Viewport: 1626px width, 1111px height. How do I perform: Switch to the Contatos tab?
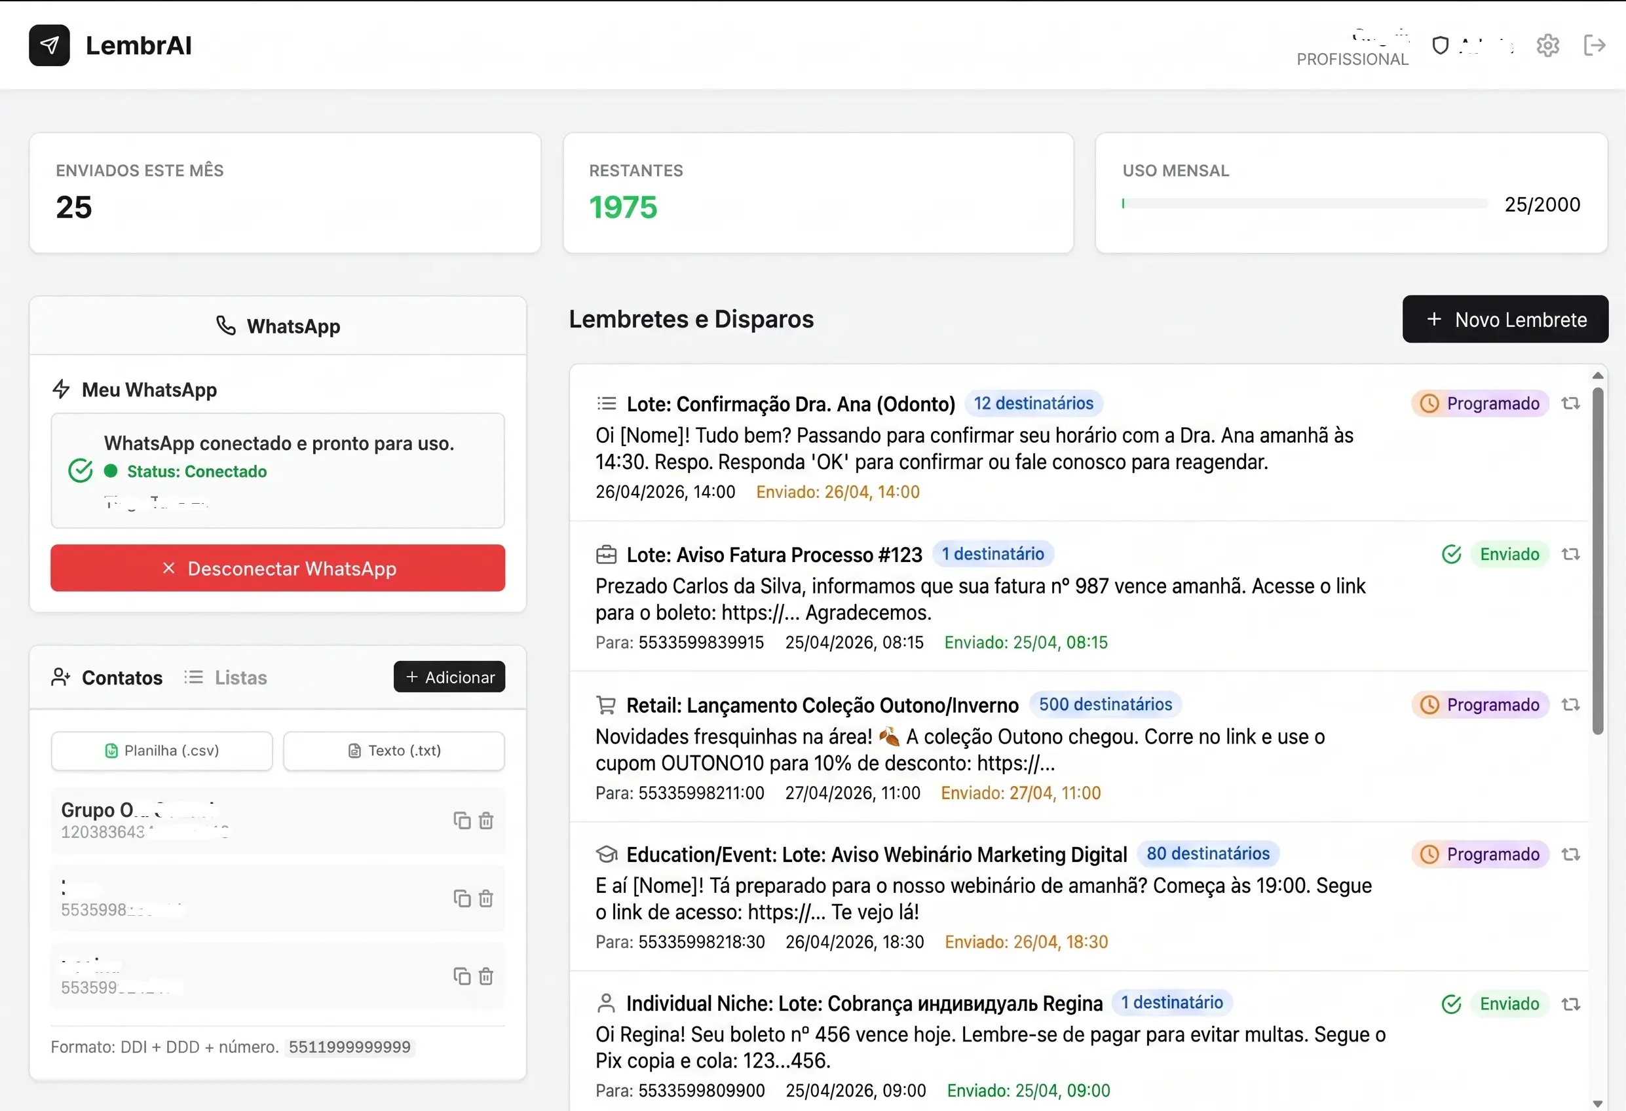pos(106,677)
